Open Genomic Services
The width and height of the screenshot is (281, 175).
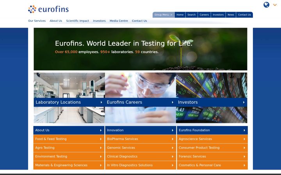point(140,148)
